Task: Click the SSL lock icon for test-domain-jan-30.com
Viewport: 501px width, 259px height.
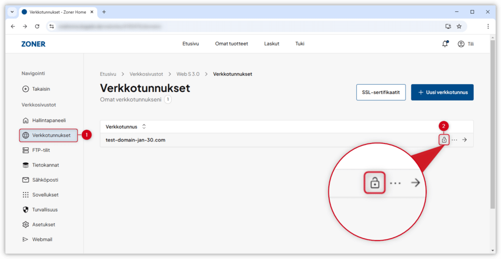Action: (x=444, y=140)
